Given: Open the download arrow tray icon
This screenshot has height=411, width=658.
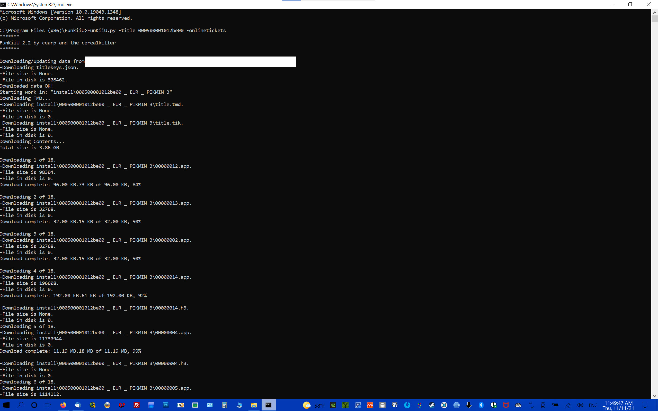Looking at the screenshot, I should click(x=469, y=405).
